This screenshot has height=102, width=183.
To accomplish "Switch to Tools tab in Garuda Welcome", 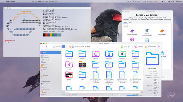I will (x=125, y=22).
